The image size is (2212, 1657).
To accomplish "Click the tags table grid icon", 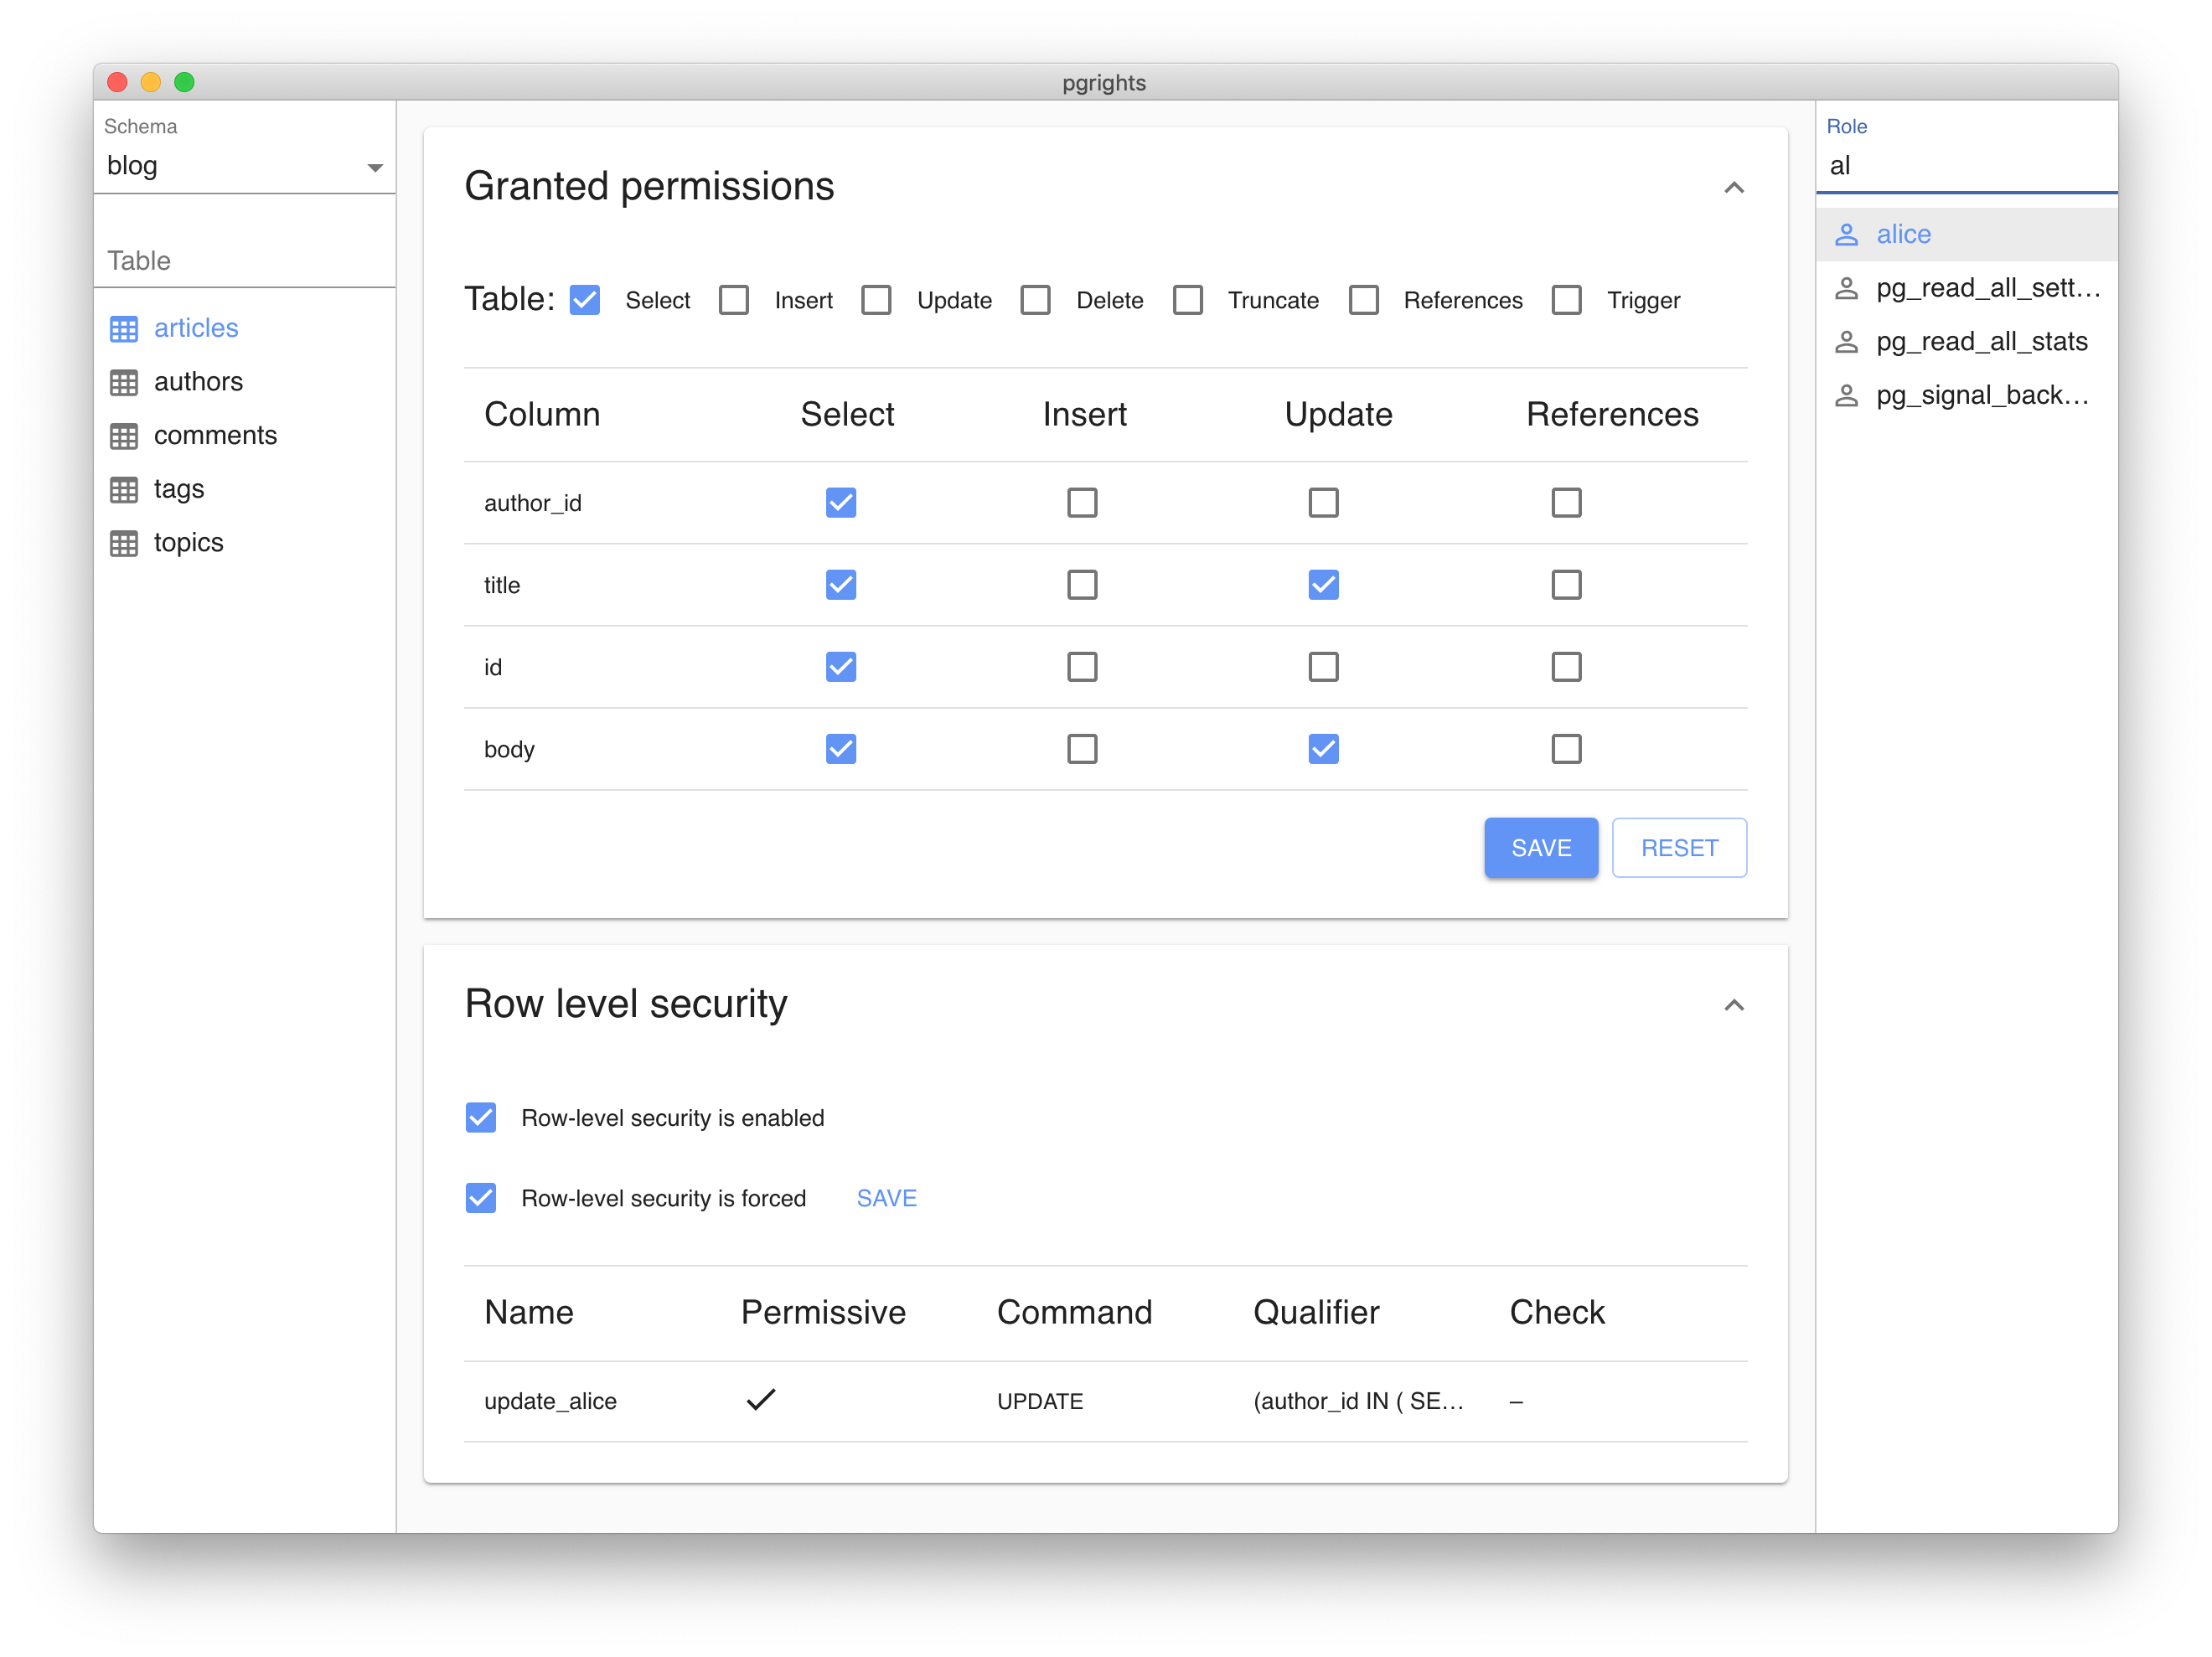I will (124, 490).
